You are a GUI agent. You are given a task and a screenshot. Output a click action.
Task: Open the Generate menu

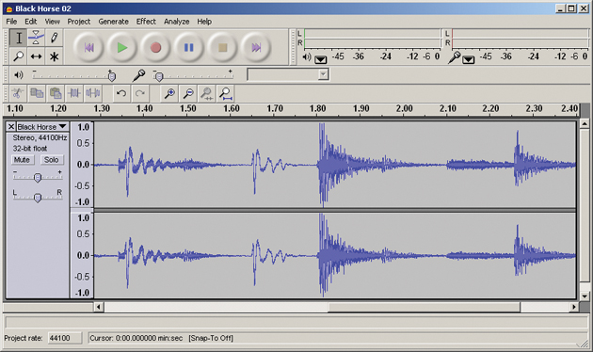click(x=114, y=22)
